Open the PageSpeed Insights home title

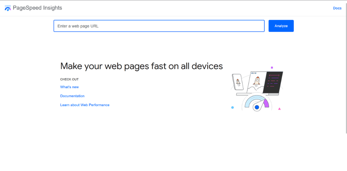pos(38,8)
